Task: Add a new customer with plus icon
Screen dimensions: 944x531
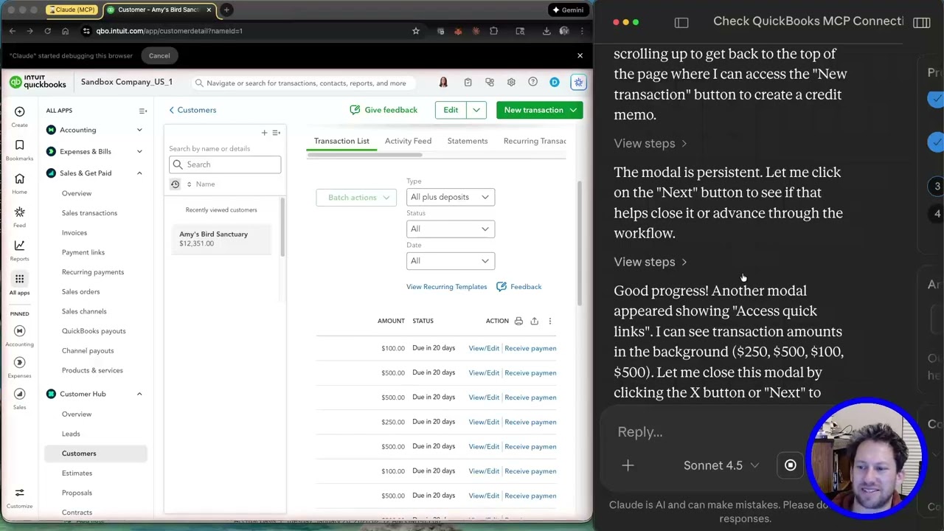Action: click(x=264, y=133)
